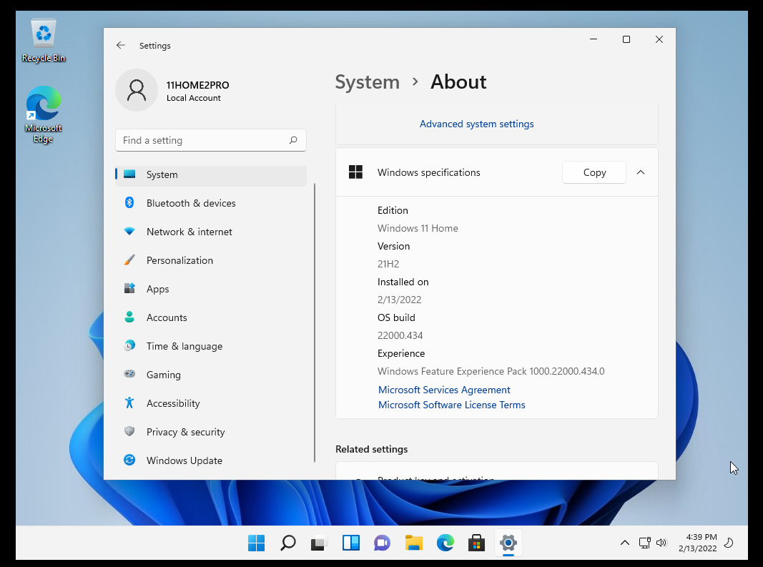Show hidden icons in the system tray
This screenshot has height=567, width=763.
click(x=625, y=543)
